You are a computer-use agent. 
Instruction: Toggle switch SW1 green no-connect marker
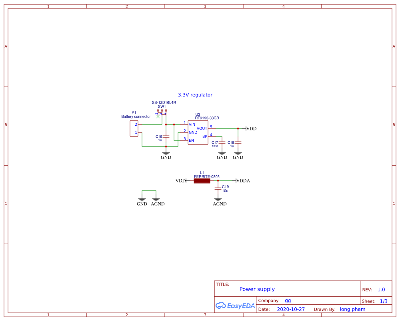tap(158, 117)
